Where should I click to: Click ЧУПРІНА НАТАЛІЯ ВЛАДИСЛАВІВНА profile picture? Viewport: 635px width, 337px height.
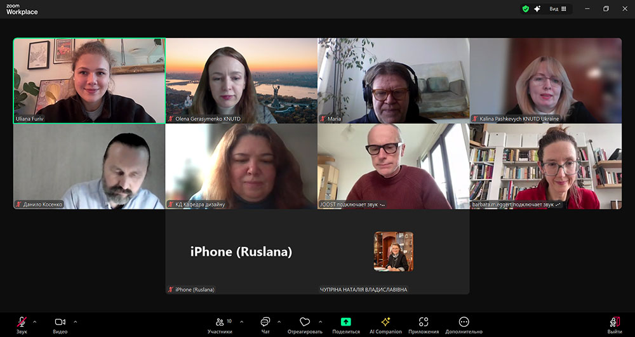(x=394, y=251)
